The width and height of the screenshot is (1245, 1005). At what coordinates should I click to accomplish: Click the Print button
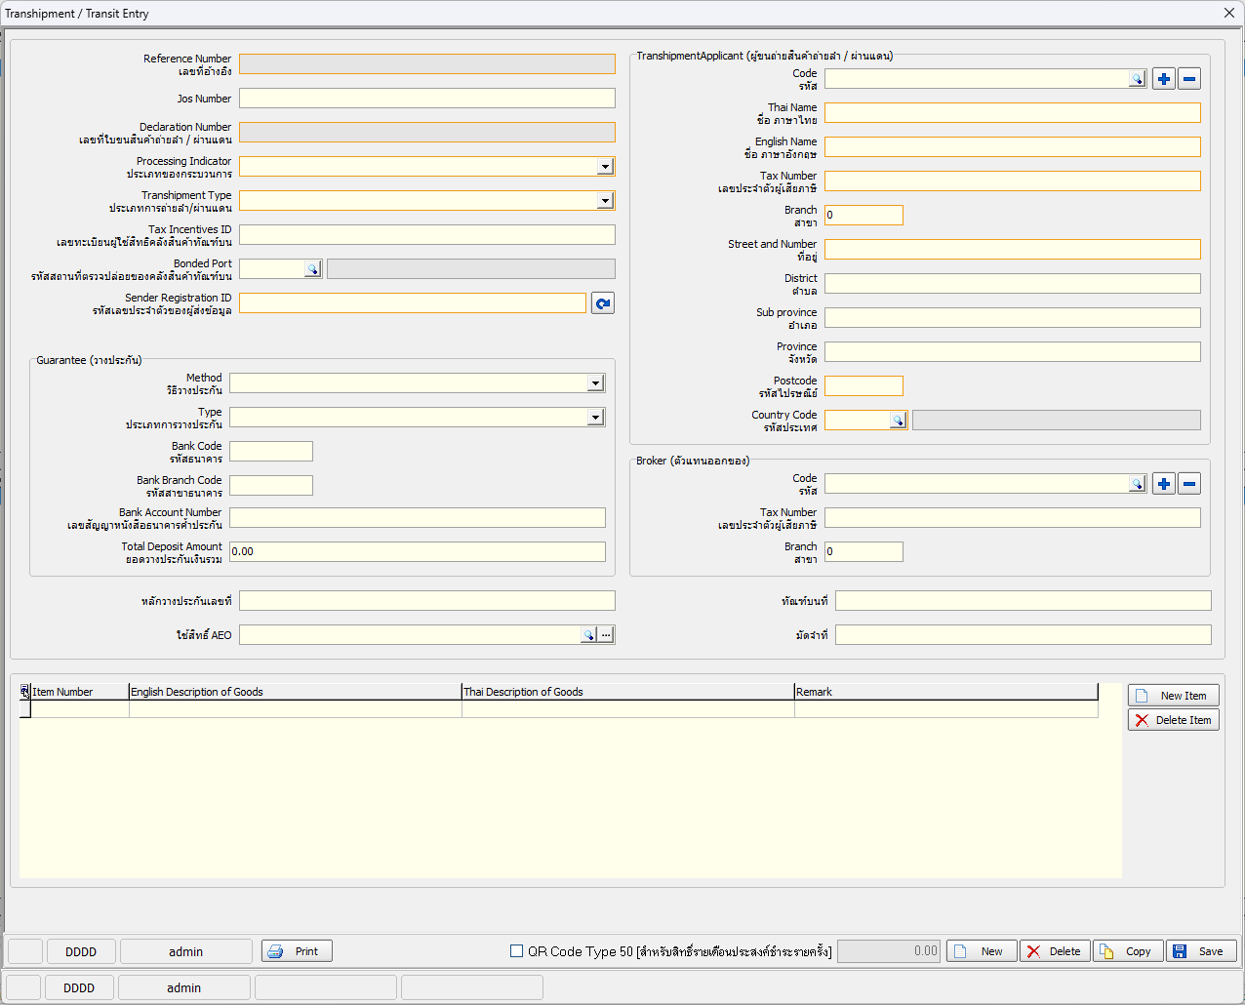tap(297, 951)
